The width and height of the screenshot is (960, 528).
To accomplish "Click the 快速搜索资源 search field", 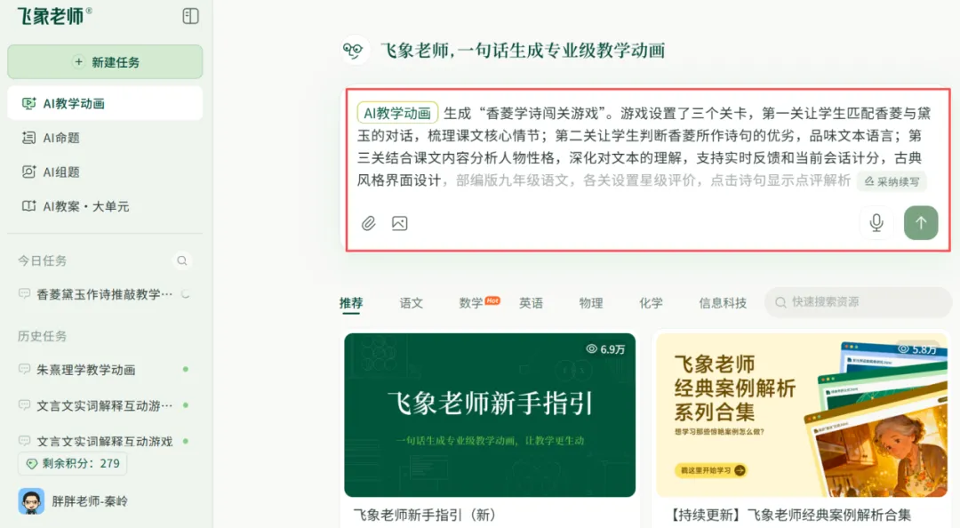I will point(857,302).
